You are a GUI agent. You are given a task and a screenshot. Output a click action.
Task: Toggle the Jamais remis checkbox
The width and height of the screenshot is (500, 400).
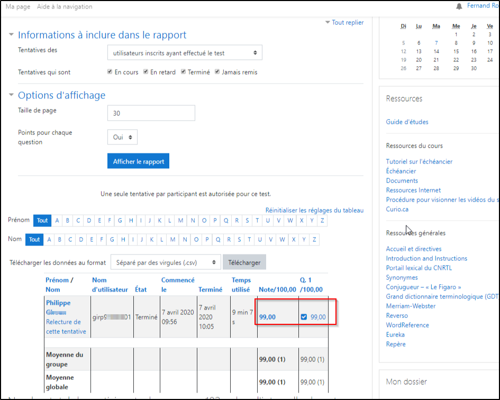click(x=217, y=72)
